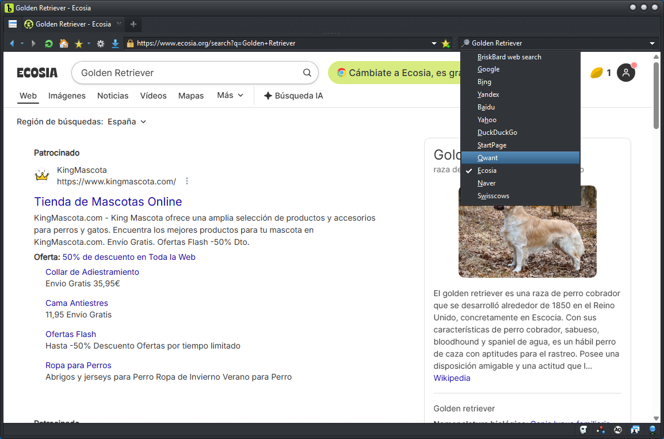This screenshot has width=664, height=439.
Task: Click the settings gear in toolbar
Action: 101,43
